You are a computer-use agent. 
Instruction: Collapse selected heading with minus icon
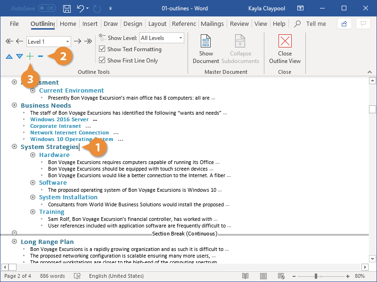[41, 56]
